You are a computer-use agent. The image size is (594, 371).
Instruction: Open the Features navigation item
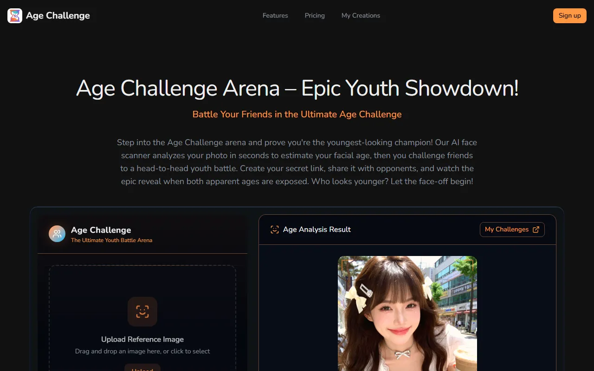pos(275,16)
